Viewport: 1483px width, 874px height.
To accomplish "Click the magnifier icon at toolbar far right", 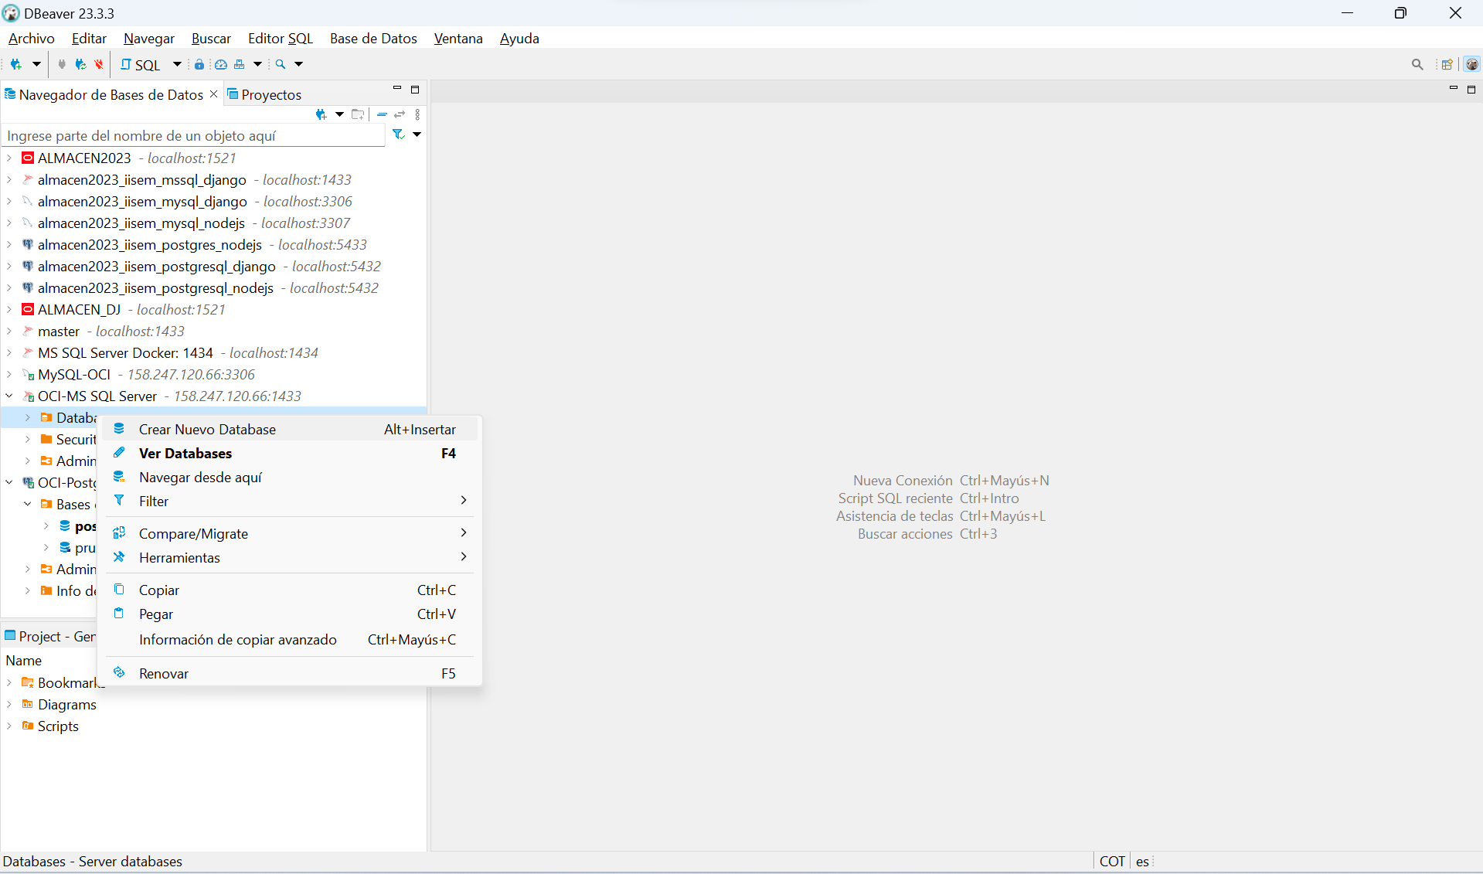I will (x=1417, y=65).
